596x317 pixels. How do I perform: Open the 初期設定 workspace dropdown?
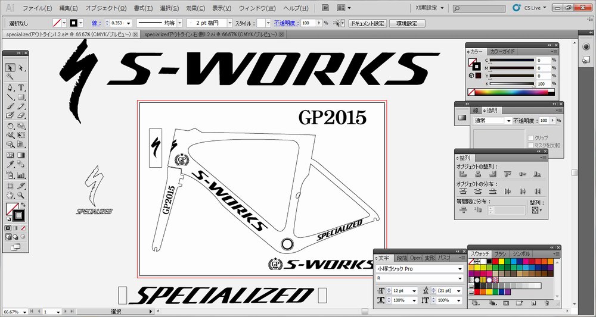click(430, 8)
